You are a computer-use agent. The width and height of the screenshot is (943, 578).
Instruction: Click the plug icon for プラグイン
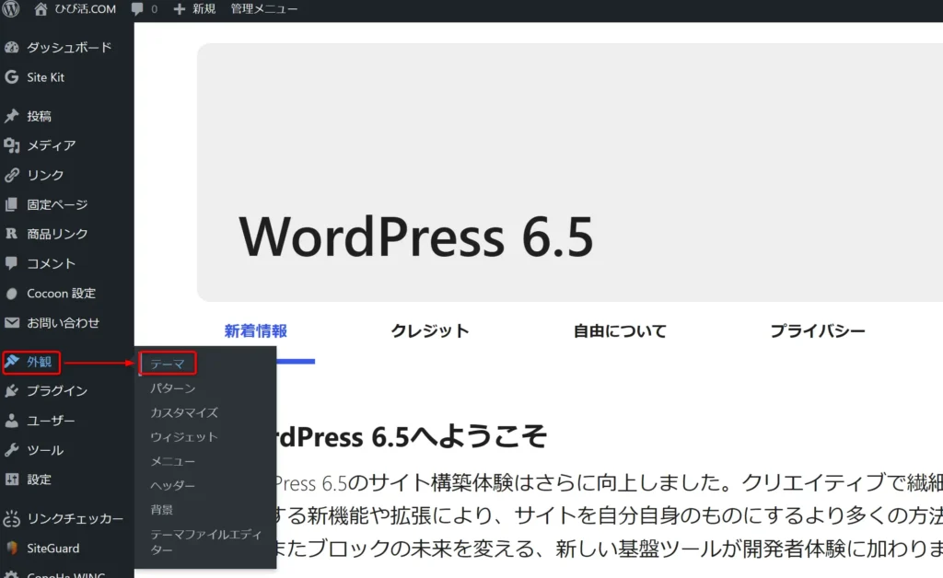(11, 391)
